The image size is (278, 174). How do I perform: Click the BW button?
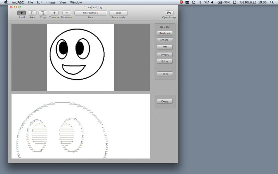[165, 47]
